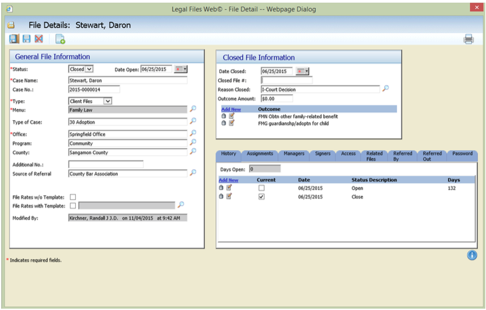This screenshot has width=486, height=310.
Task: Click the Save and Close toolbar icon
Action: click(x=14, y=39)
